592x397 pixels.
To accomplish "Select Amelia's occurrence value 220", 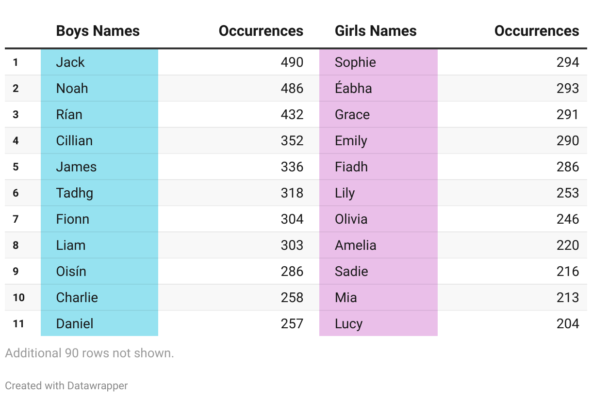I will click(x=568, y=245).
